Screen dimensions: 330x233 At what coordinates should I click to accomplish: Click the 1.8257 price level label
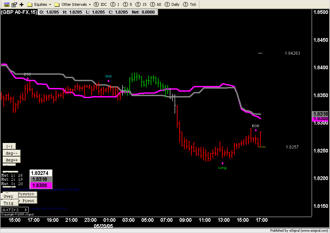pyautogui.click(x=292, y=147)
